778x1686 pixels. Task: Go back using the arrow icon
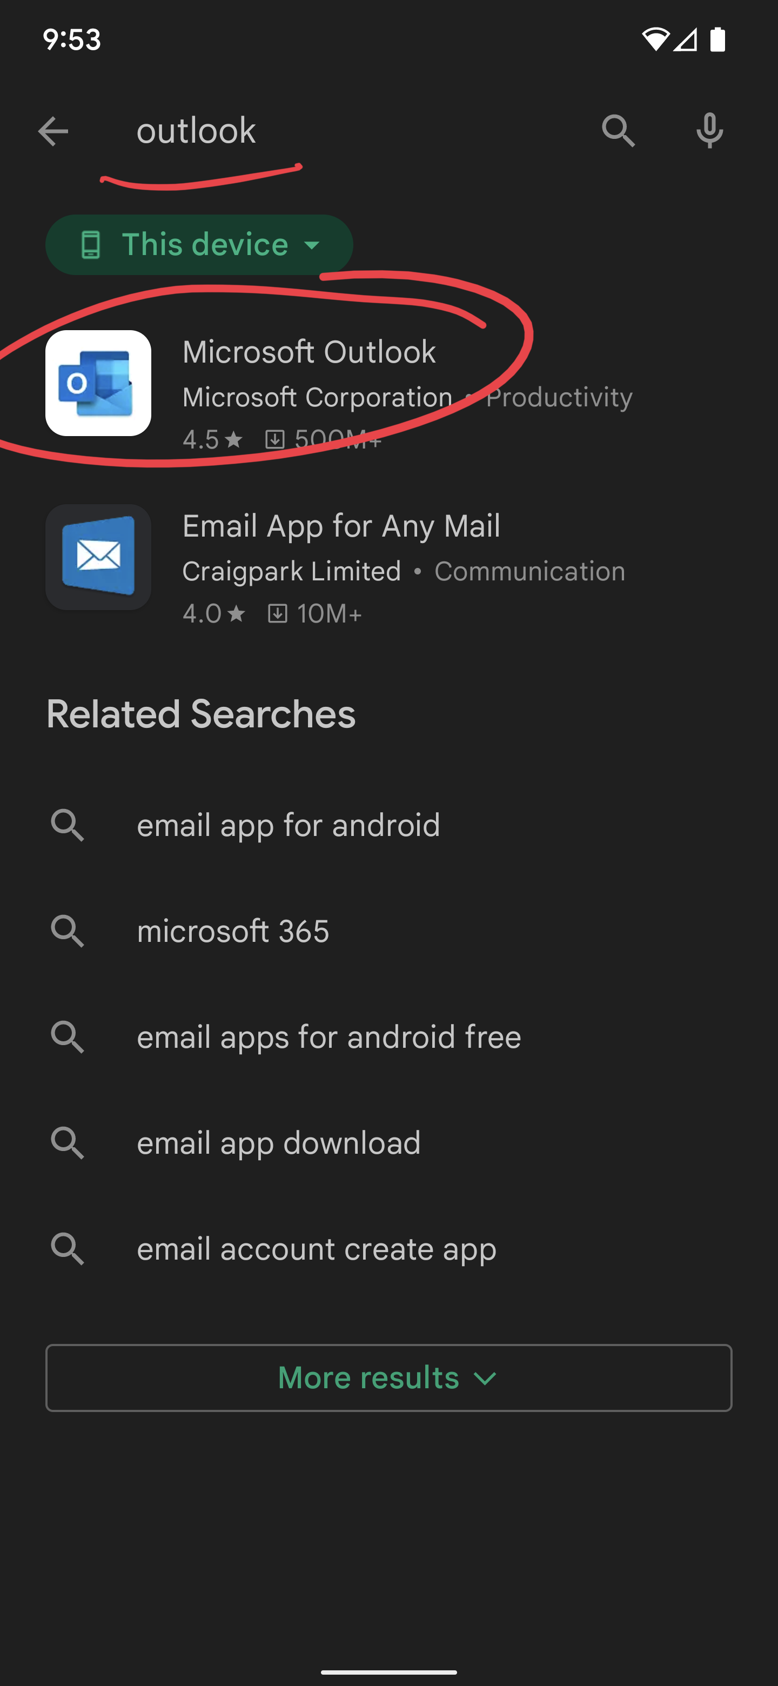click(x=53, y=131)
